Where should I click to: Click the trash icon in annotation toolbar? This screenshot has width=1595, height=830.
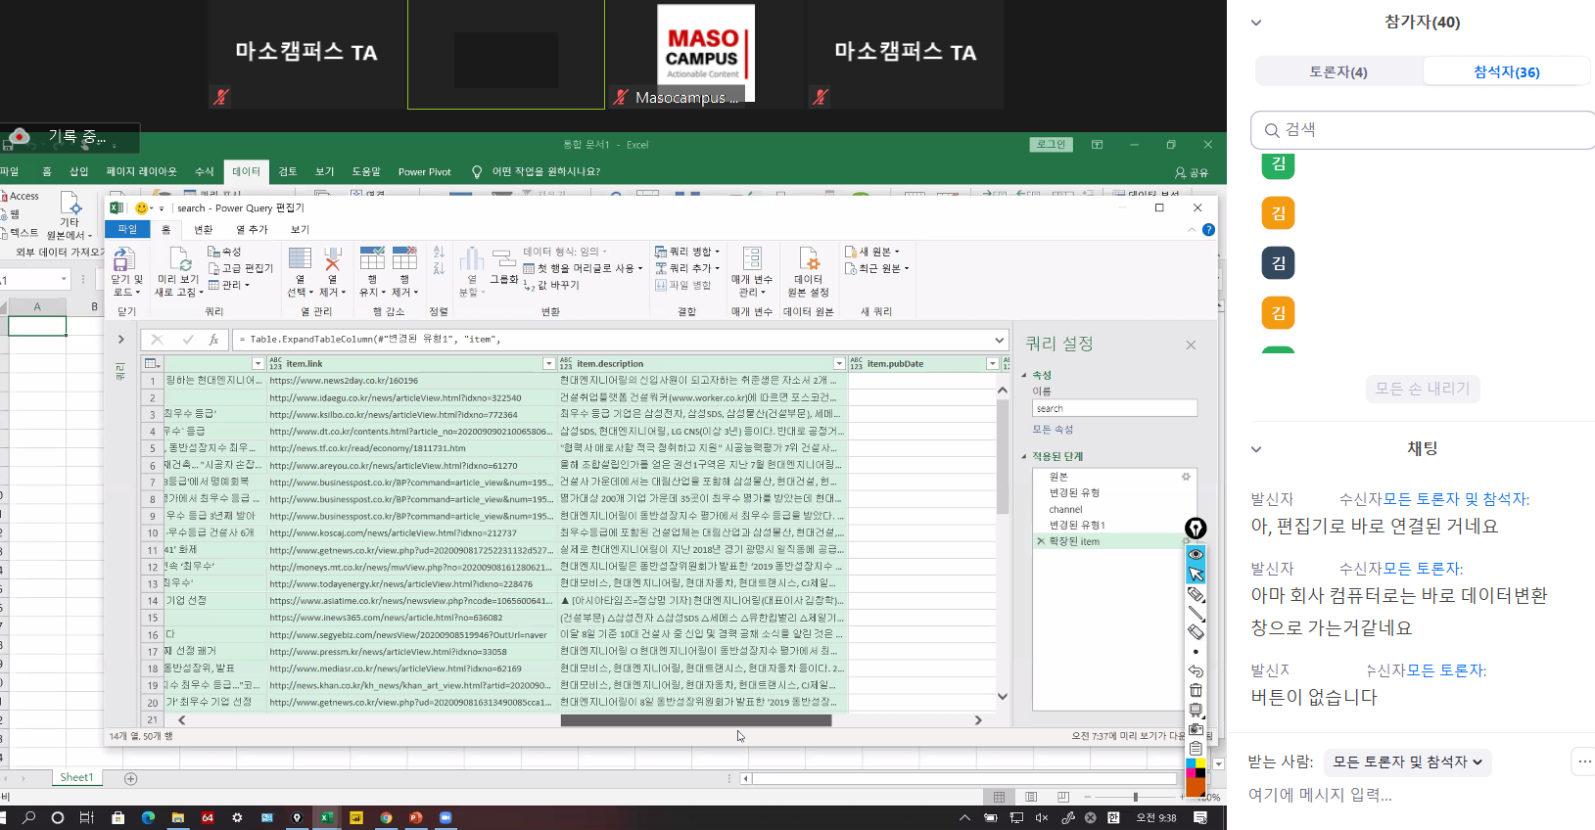[1196, 691]
